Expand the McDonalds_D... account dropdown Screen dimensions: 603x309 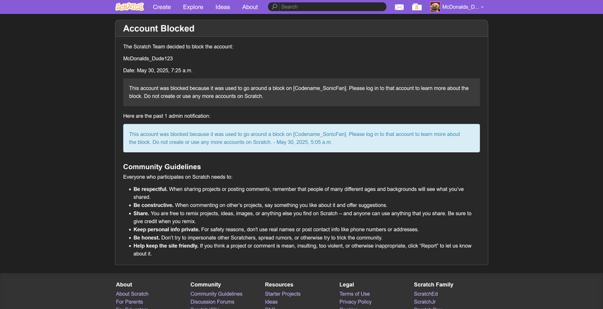pyautogui.click(x=463, y=7)
